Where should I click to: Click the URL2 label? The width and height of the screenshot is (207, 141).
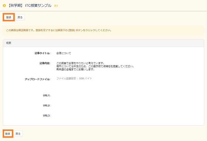[46, 105]
